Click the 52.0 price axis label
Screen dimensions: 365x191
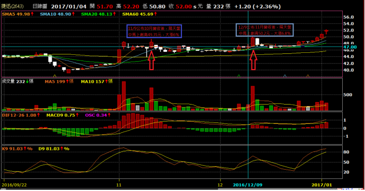(x=348, y=30)
